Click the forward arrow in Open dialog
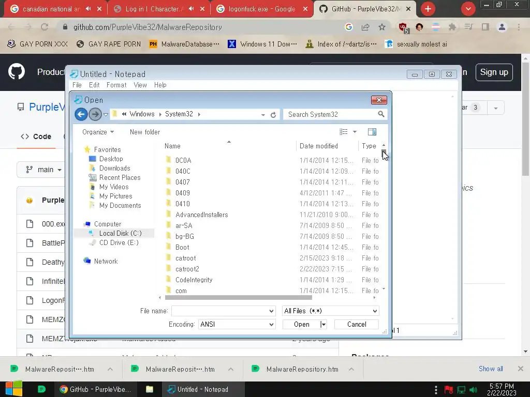Image resolution: width=530 pixels, height=397 pixels. pos(95,114)
